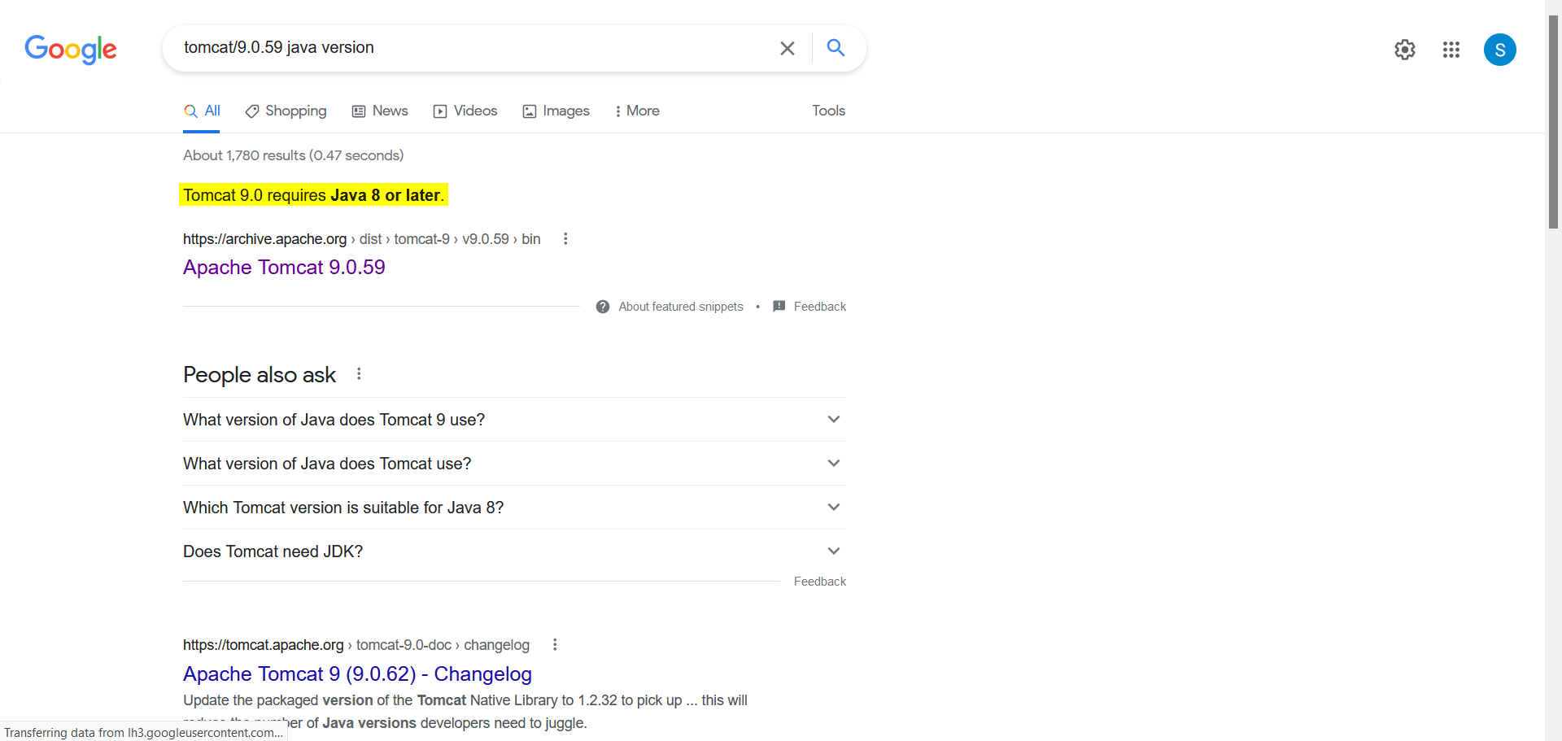The image size is (1562, 741).
Task: Open three-dot menu beside tomcat.apache.org changelog result
Action: point(555,645)
